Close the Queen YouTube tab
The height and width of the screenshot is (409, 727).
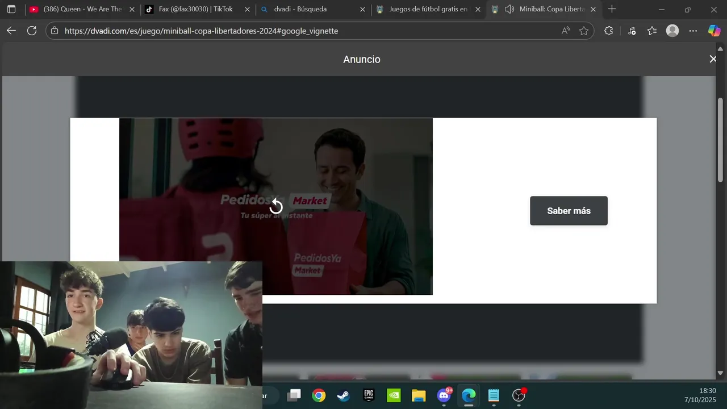tap(132, 10)
